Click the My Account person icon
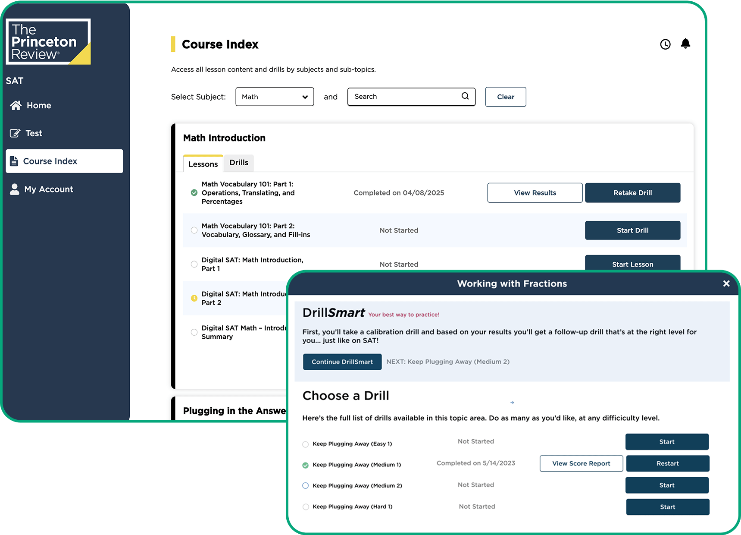This screenshot has width=741, height=535. [x=15, y=189]
